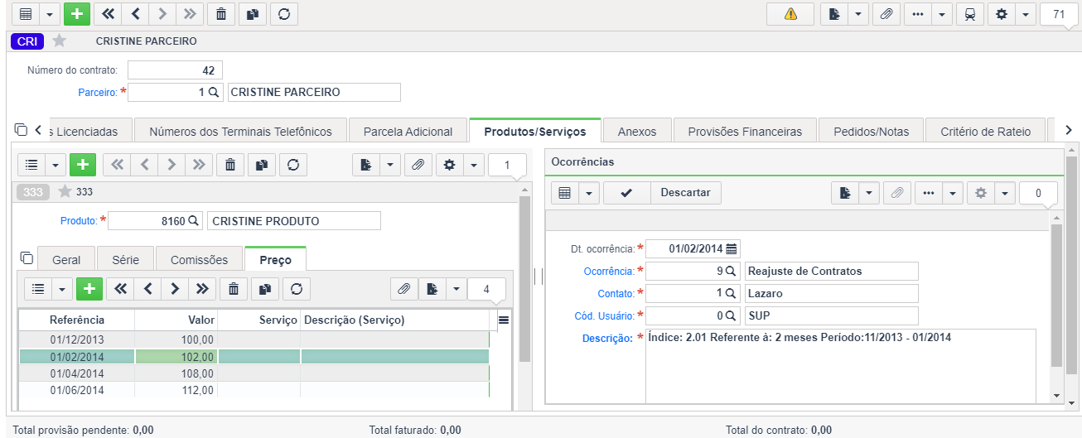Go to previous record in top toolbar
The width and height of the screenshot is (1082, 438).
[135, 14]
